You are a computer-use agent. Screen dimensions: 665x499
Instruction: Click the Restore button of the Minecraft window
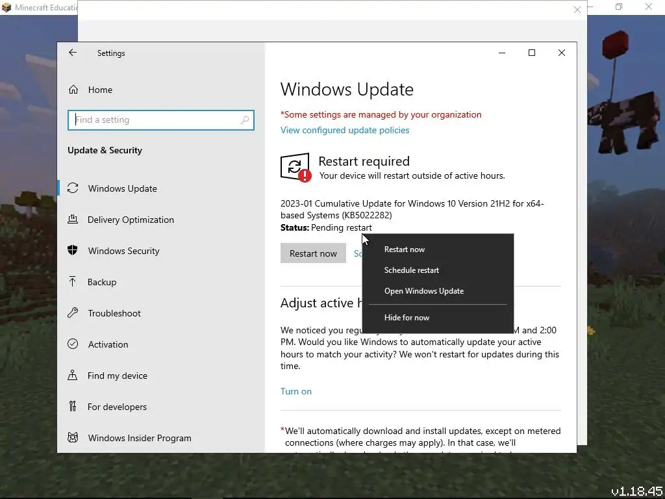(619, 6)
